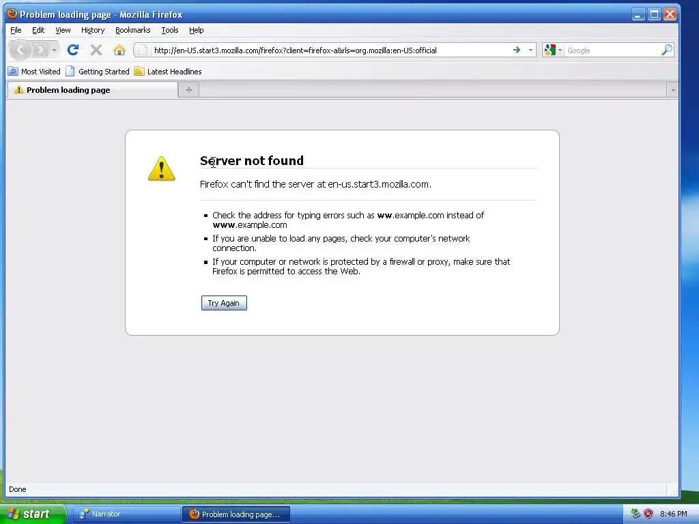Click the network connection tray icon
The height and width of the screenshot is (524, 699).
[x=636, y=514]
